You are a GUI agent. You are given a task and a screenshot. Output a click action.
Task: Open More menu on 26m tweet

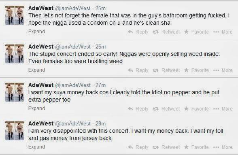pos(223,70)
